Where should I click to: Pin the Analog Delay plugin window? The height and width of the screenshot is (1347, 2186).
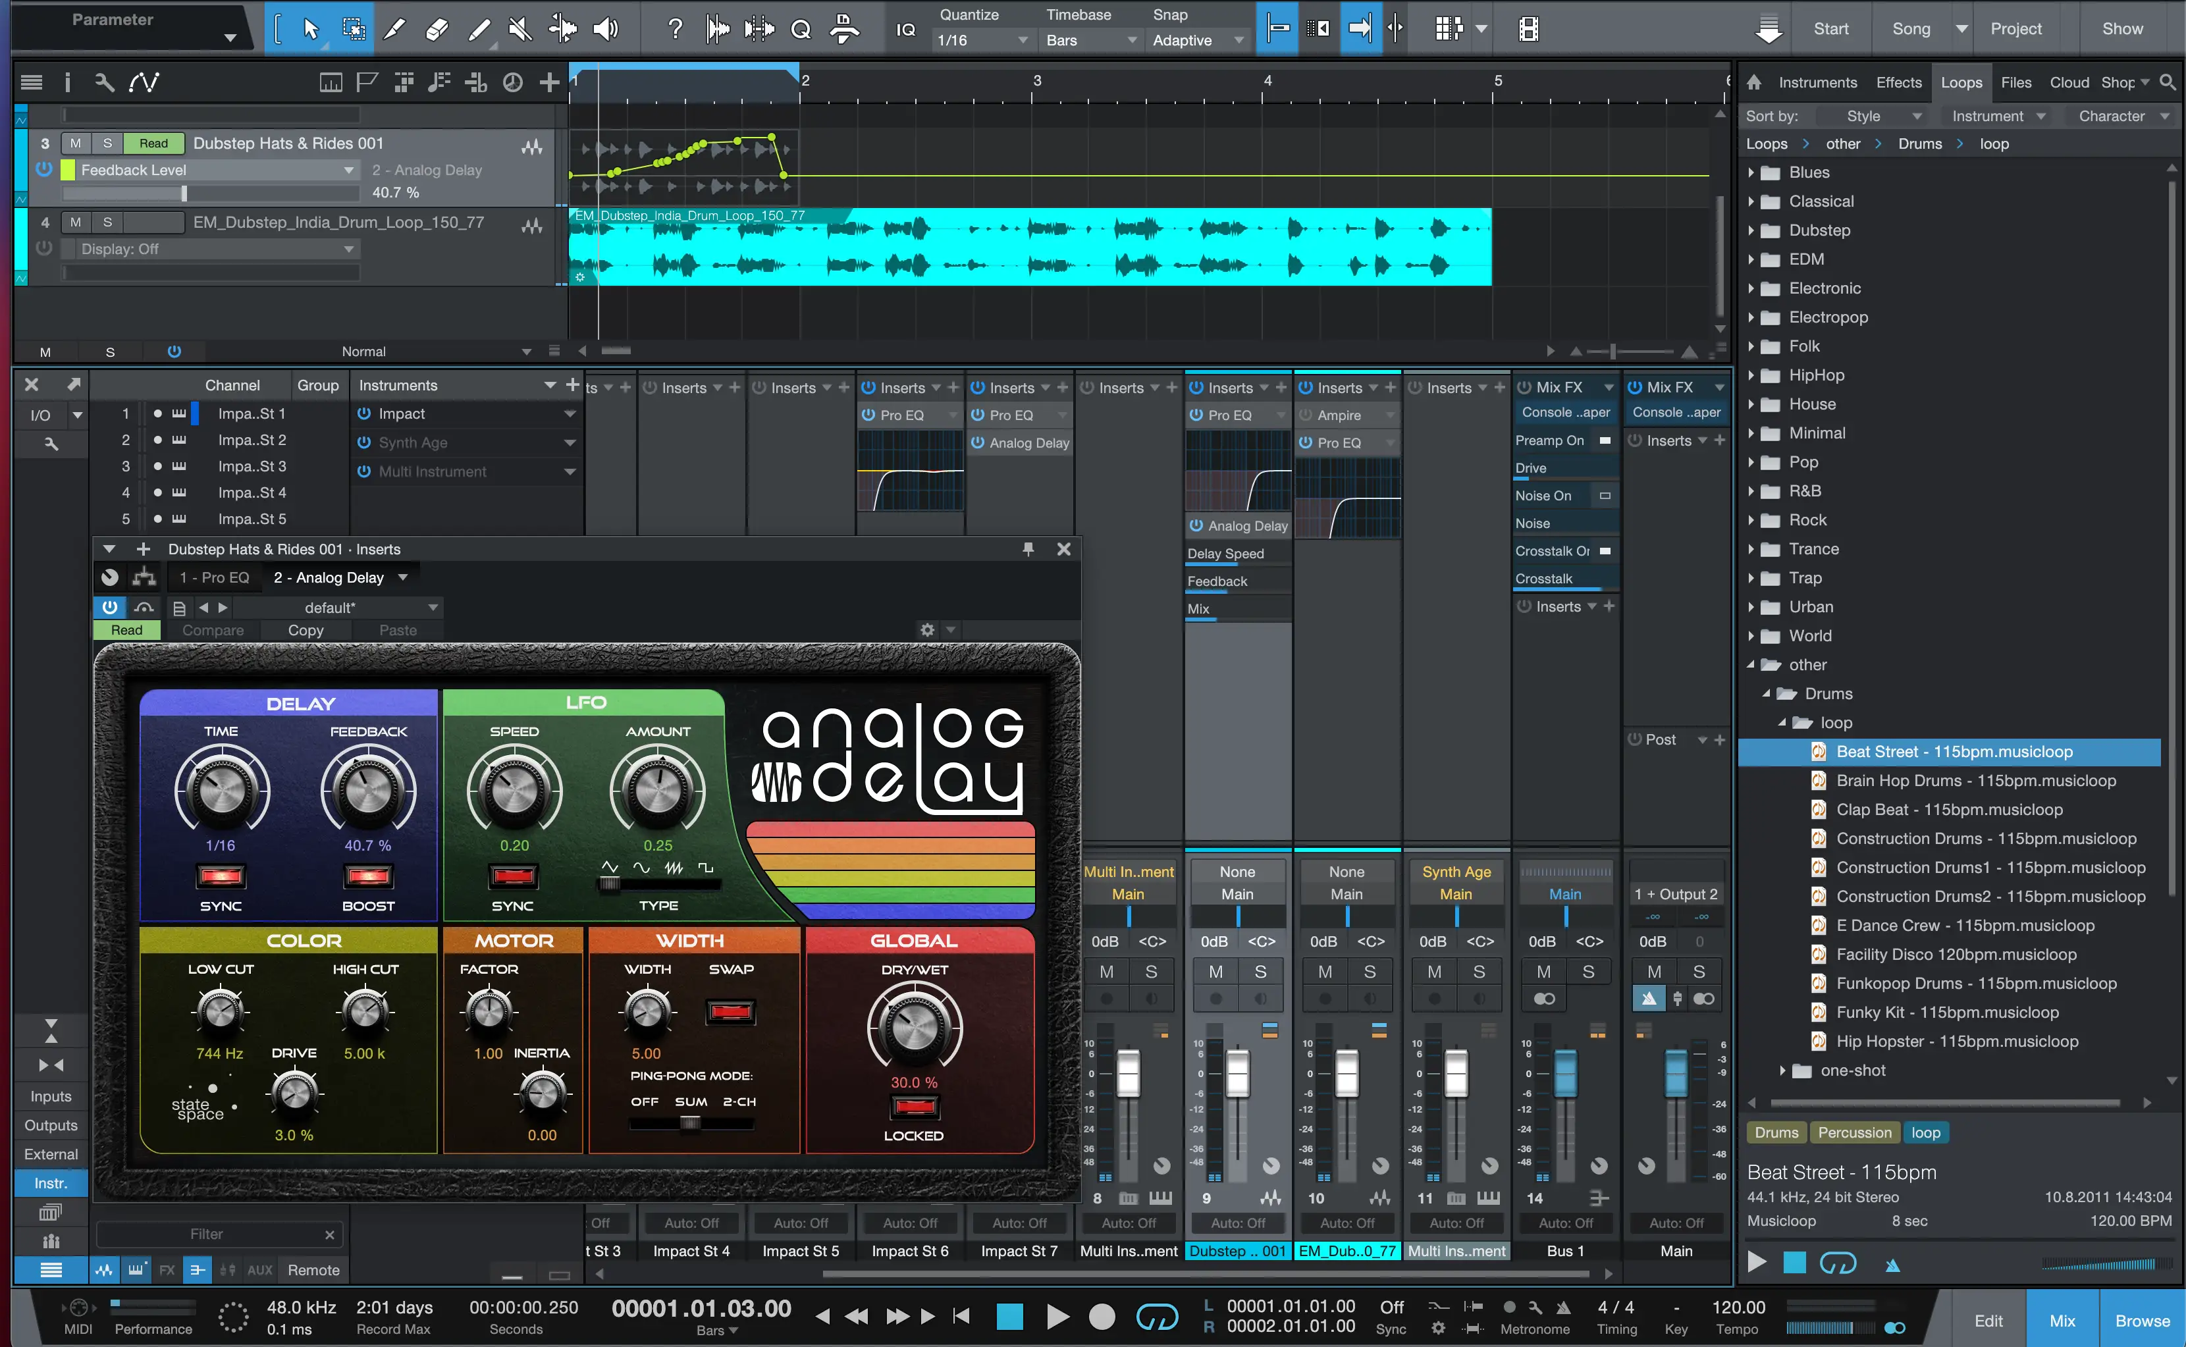point(1028,549)
